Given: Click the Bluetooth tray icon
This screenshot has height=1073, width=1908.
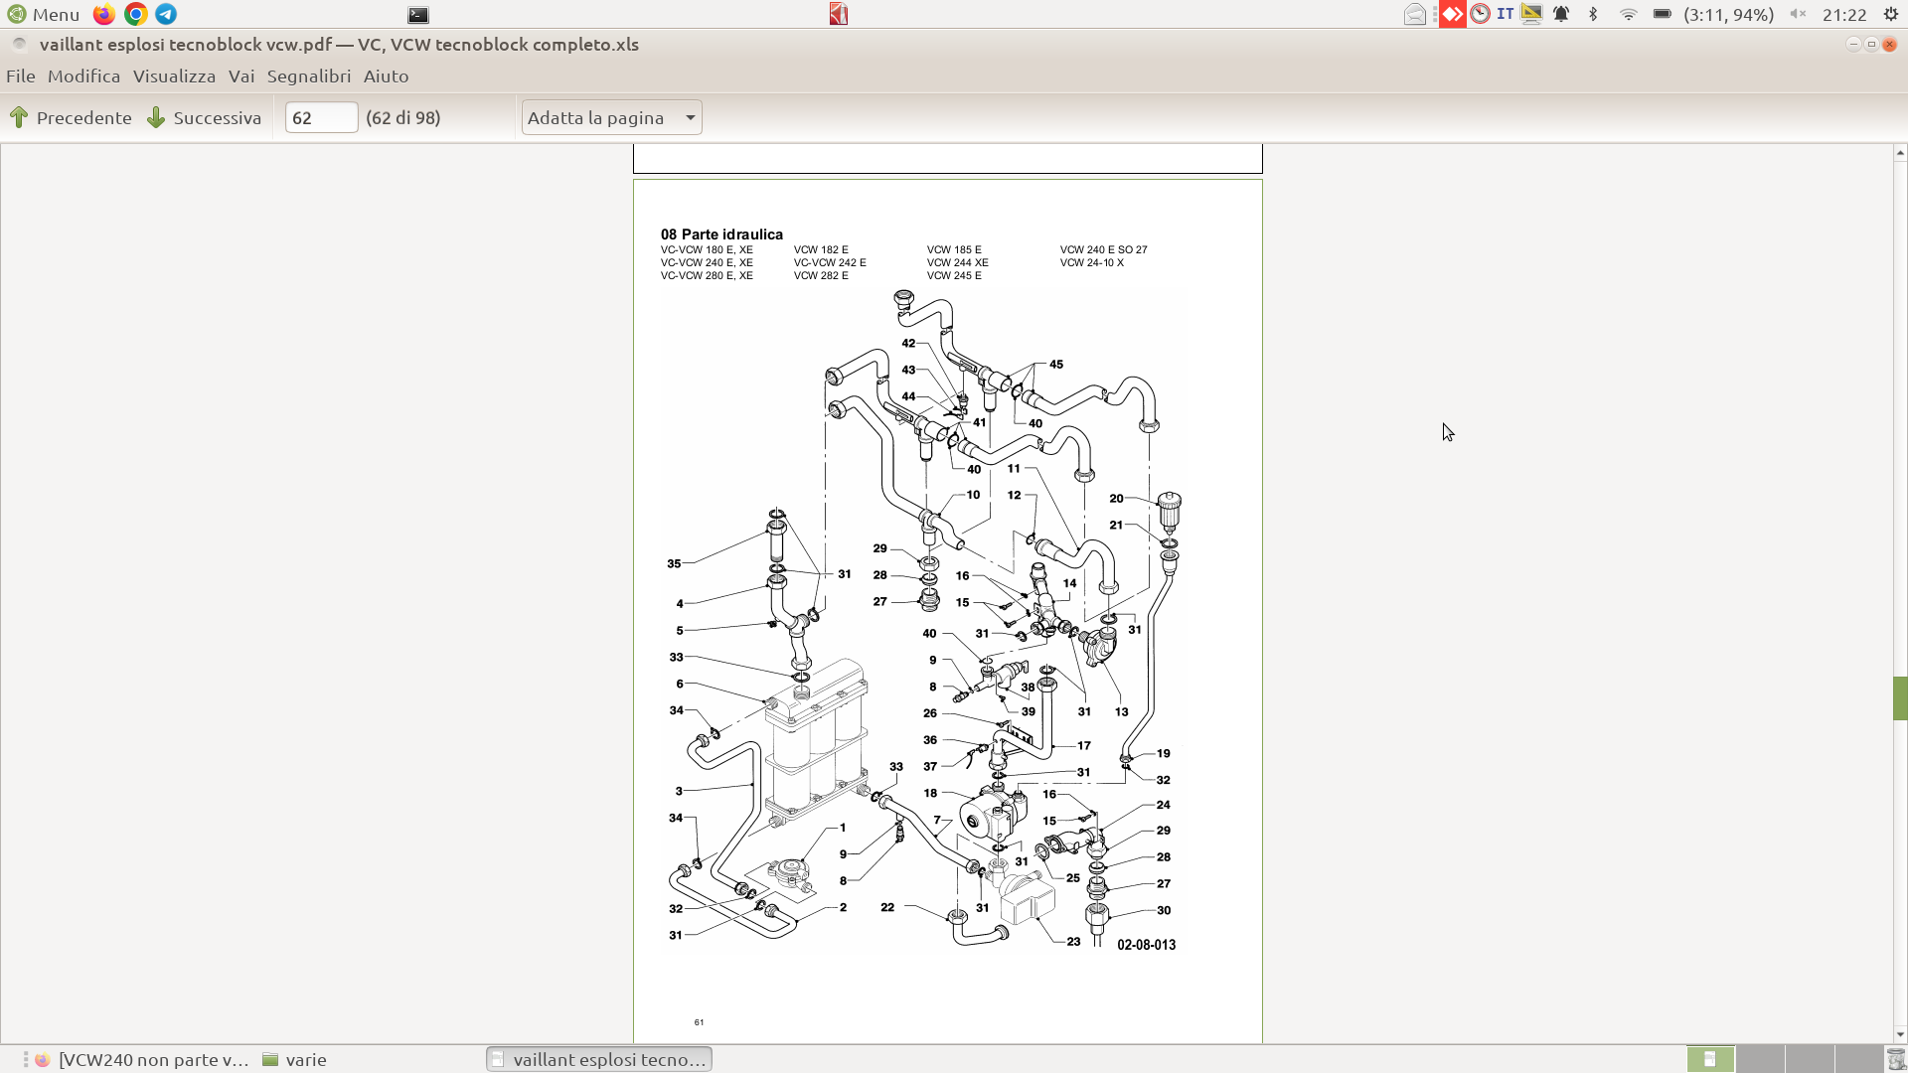Looking at the screenshot, I should (1593, 14).
